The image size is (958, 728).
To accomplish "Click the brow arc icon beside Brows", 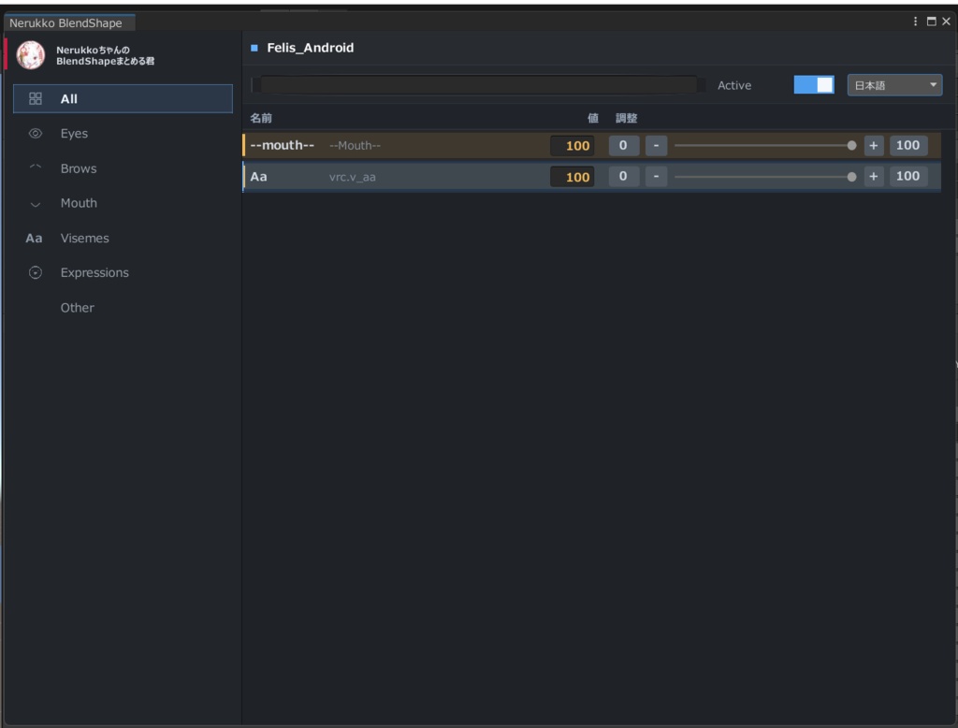I will (36, 167).
